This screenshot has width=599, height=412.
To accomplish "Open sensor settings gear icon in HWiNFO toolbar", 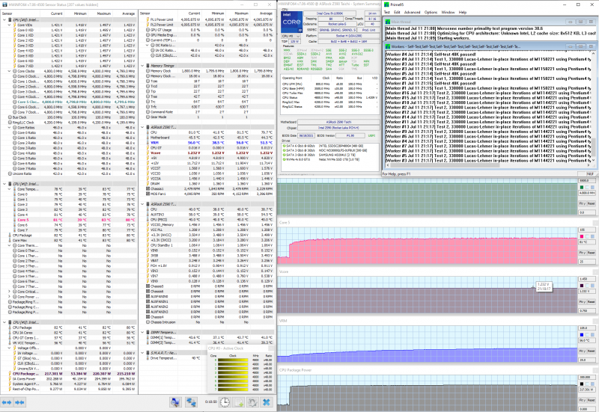I will click(252, 402).
